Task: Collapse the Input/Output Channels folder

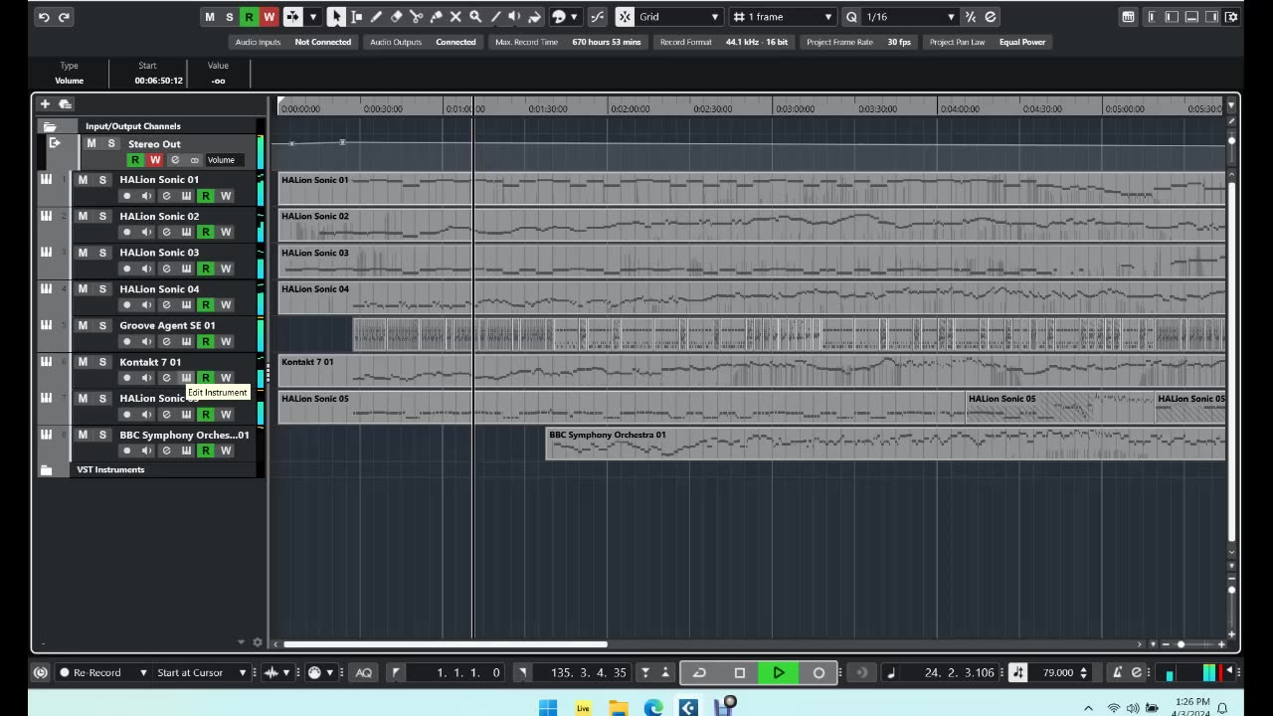Action: [x=50, y=126]
